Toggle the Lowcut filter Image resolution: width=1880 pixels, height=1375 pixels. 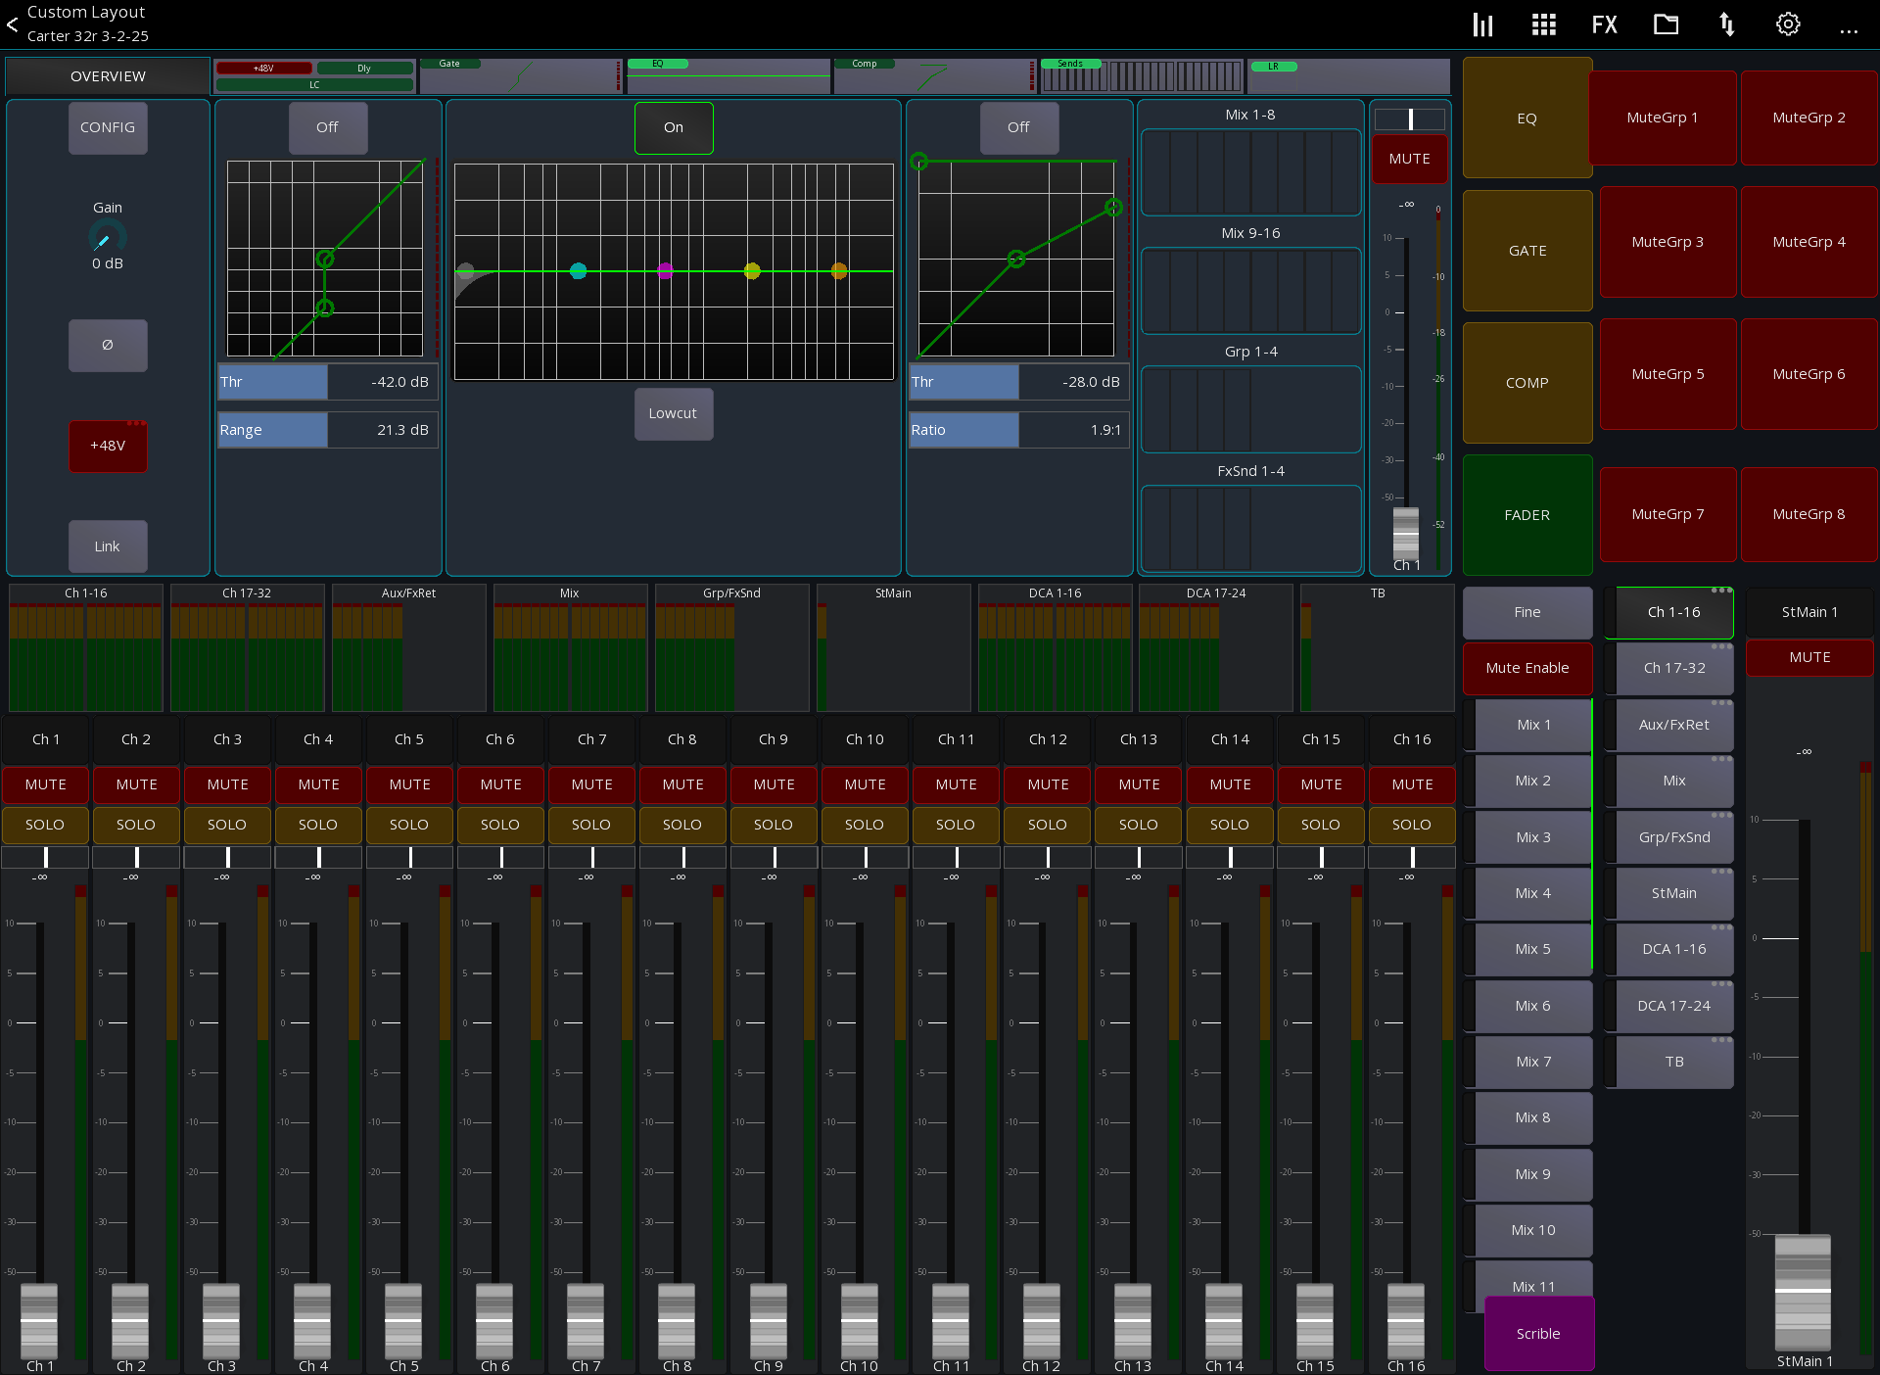click(674, 413)
